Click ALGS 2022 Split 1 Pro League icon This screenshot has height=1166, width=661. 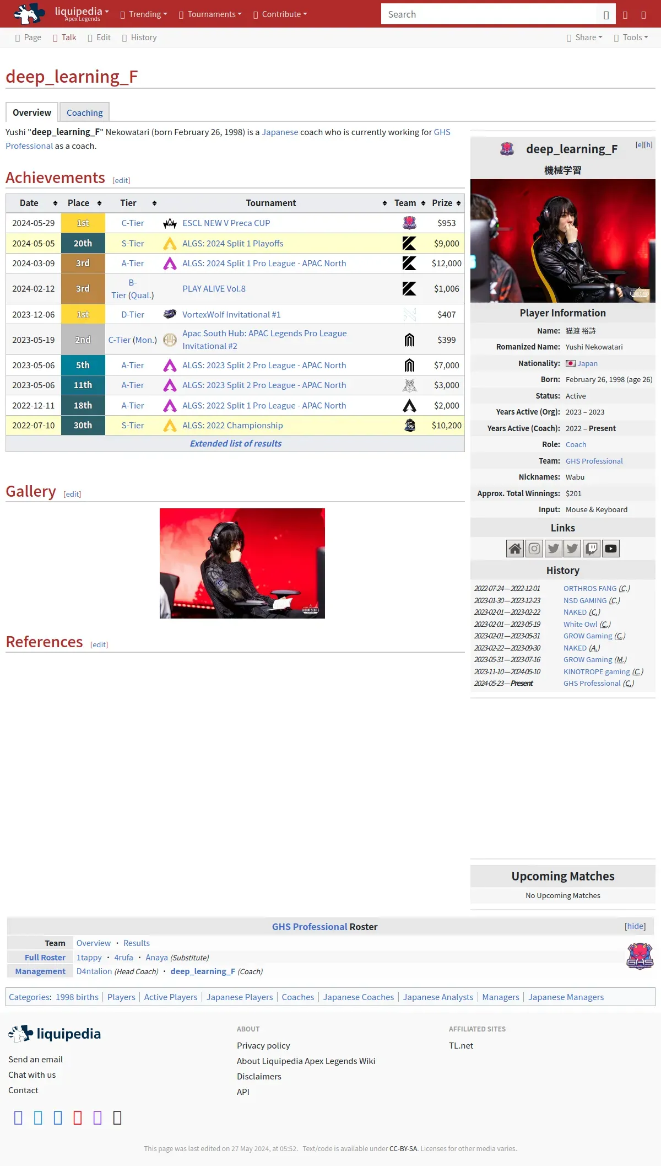click(170, 406)
